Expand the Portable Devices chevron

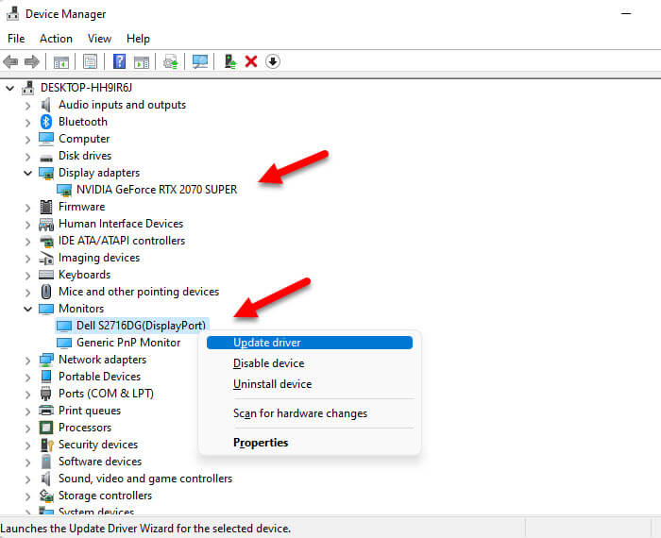coord(27,378)
